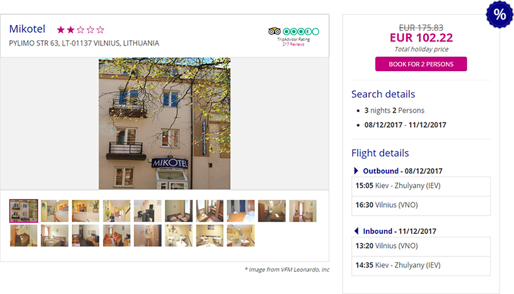Select the first exterior building thumbnail
This screenshot has height=294, width=514.
pos(24,211)
